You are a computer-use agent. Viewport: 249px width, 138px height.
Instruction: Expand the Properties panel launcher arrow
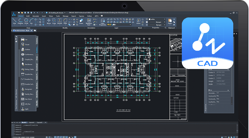pyautogui.click(x=165, y=28)
